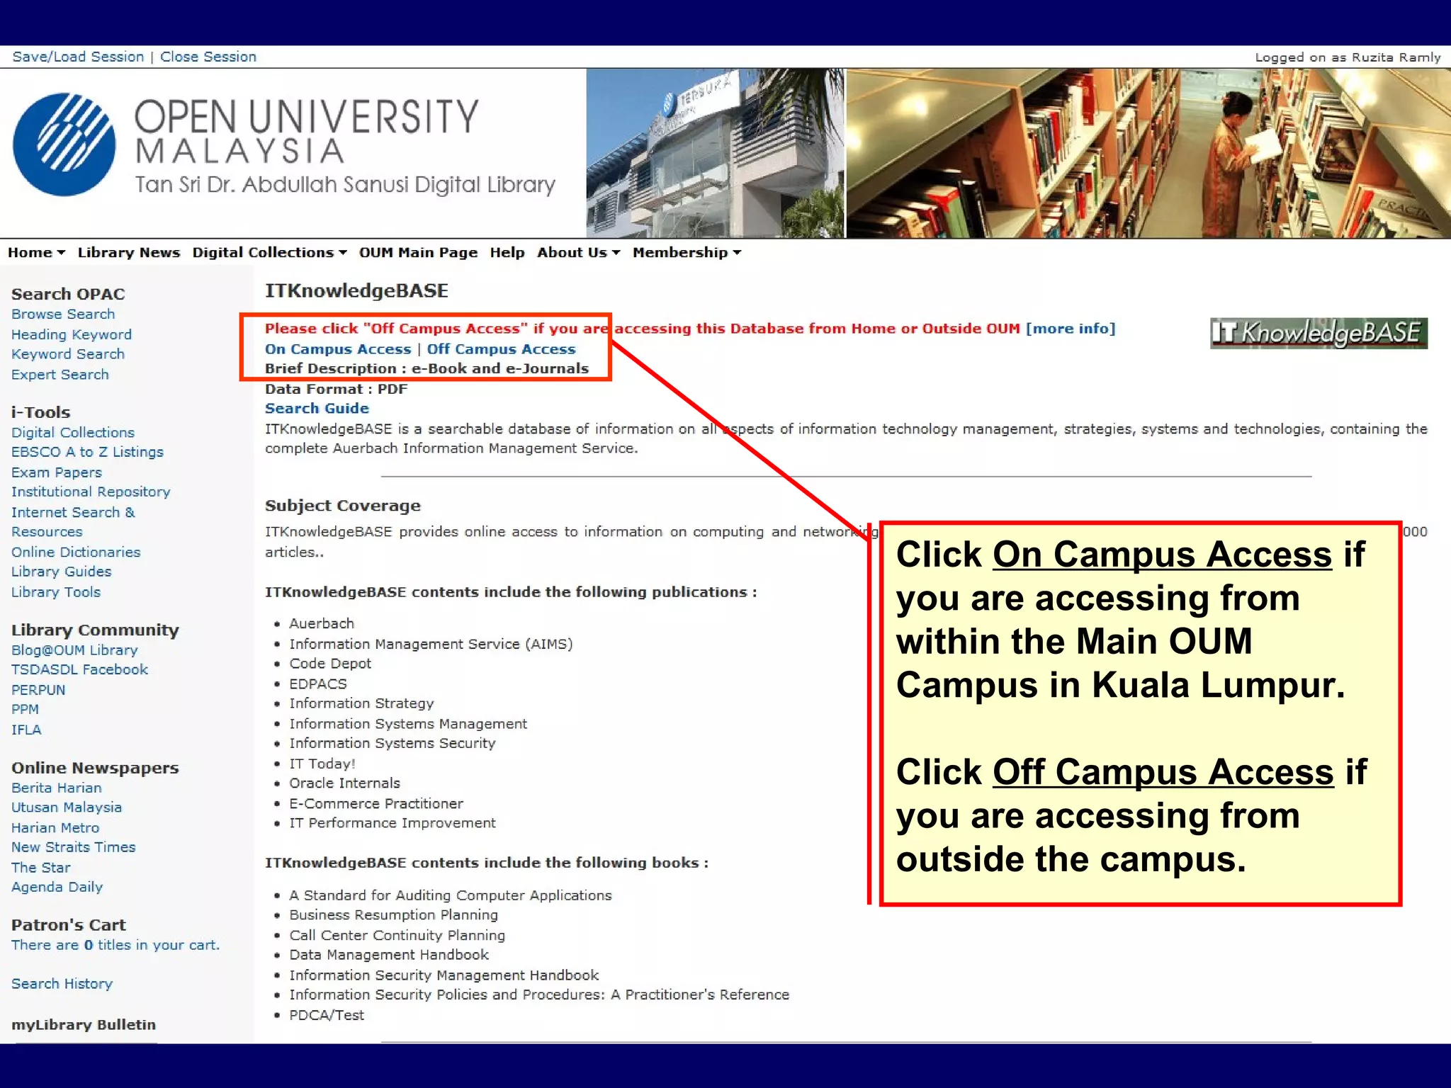
Task: Open Institutional Repository link
Action: [91, 492]
